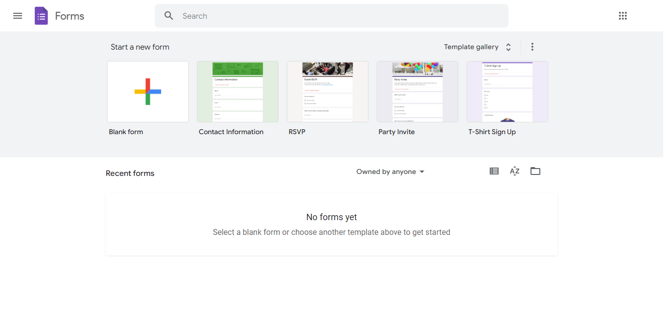Open more options next to Template gallery
671x315 pixels.
point(532,46)
